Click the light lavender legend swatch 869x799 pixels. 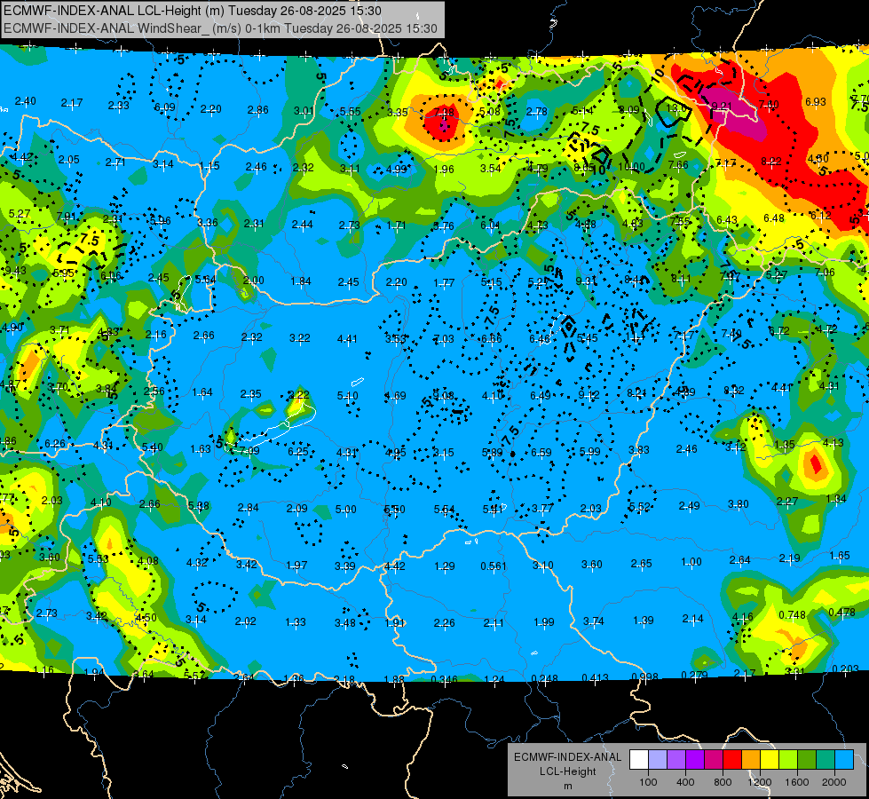[658, 759]
